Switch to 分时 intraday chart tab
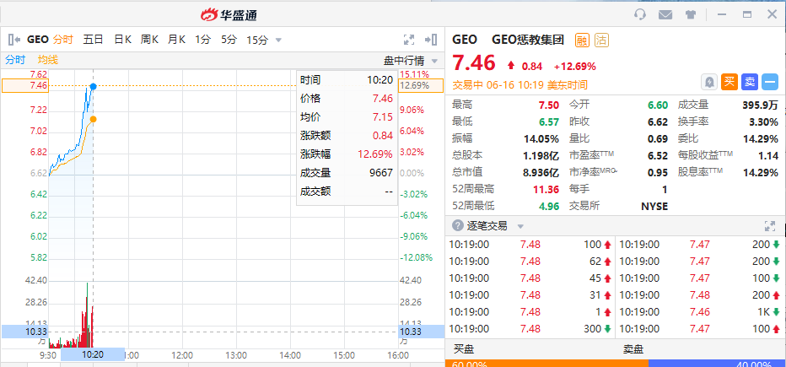Screen dimensions: 786x367 (x=62, y=40)
